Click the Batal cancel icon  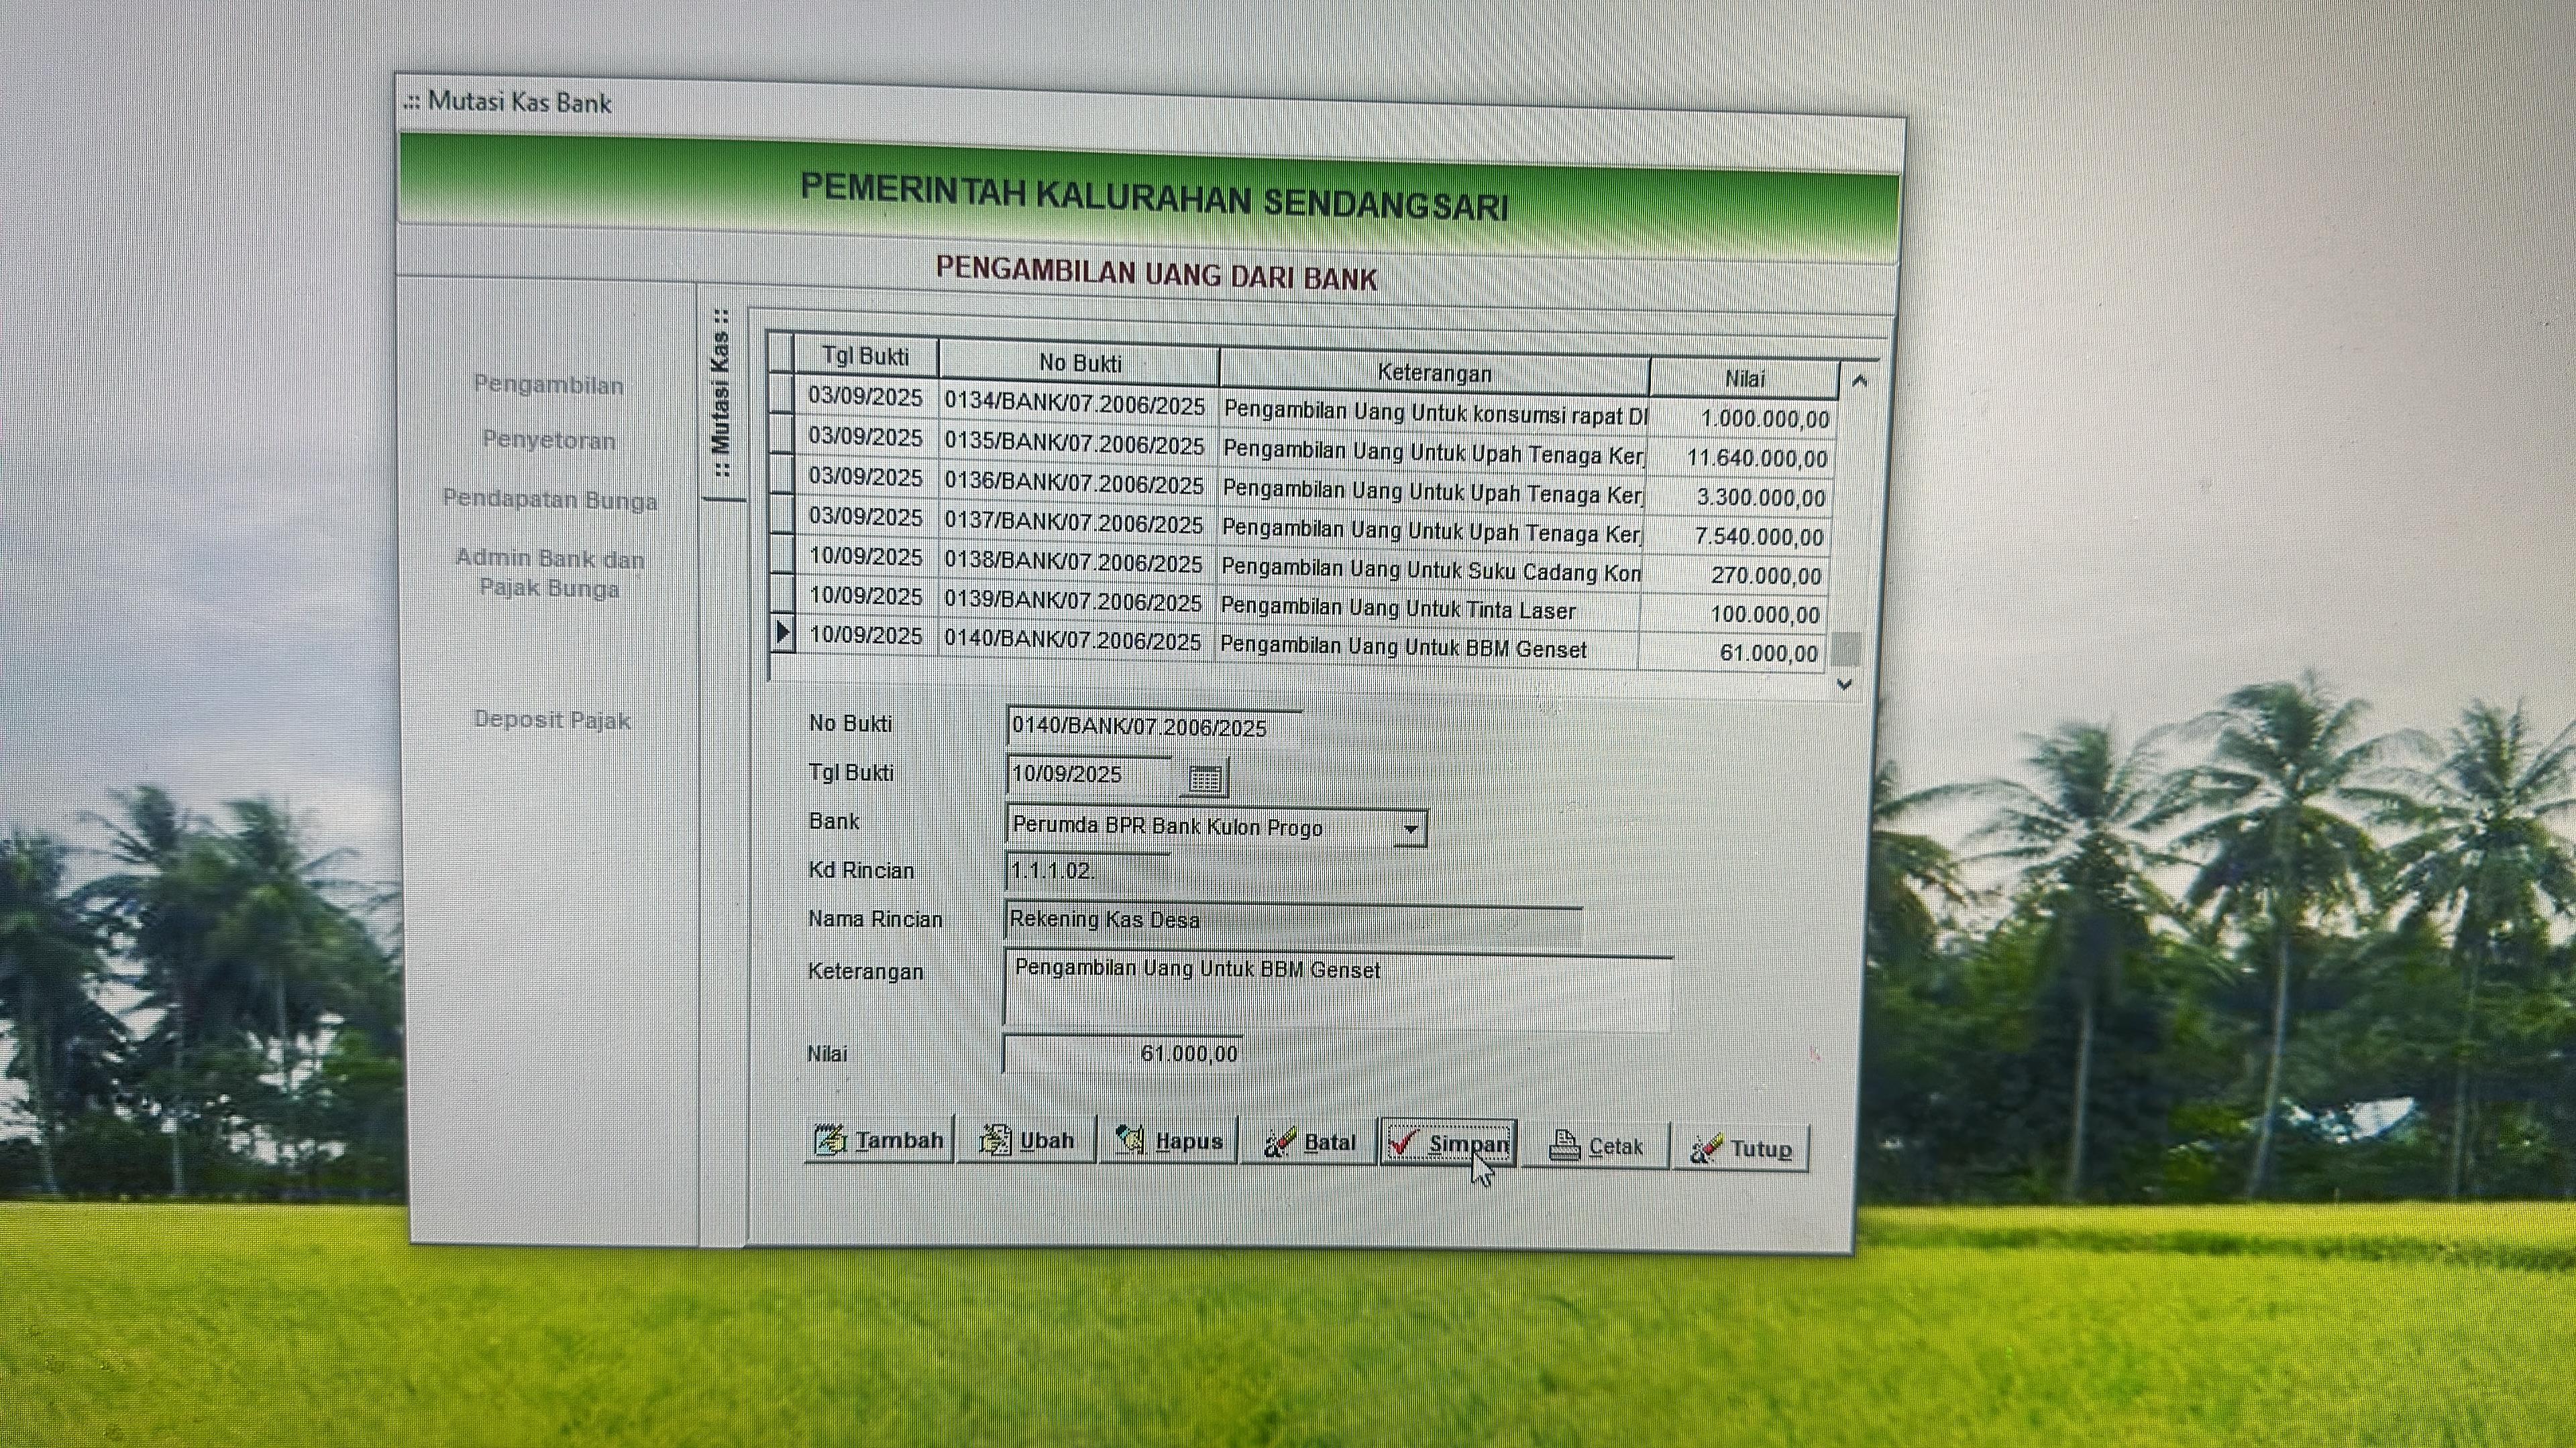[x=1279, y=1143]
